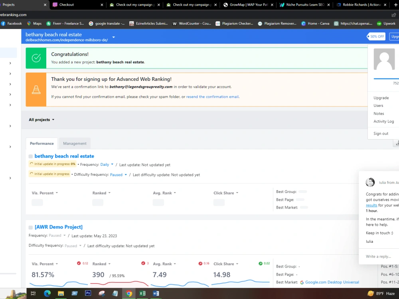Click the results link in chat message

pos(371,205)
